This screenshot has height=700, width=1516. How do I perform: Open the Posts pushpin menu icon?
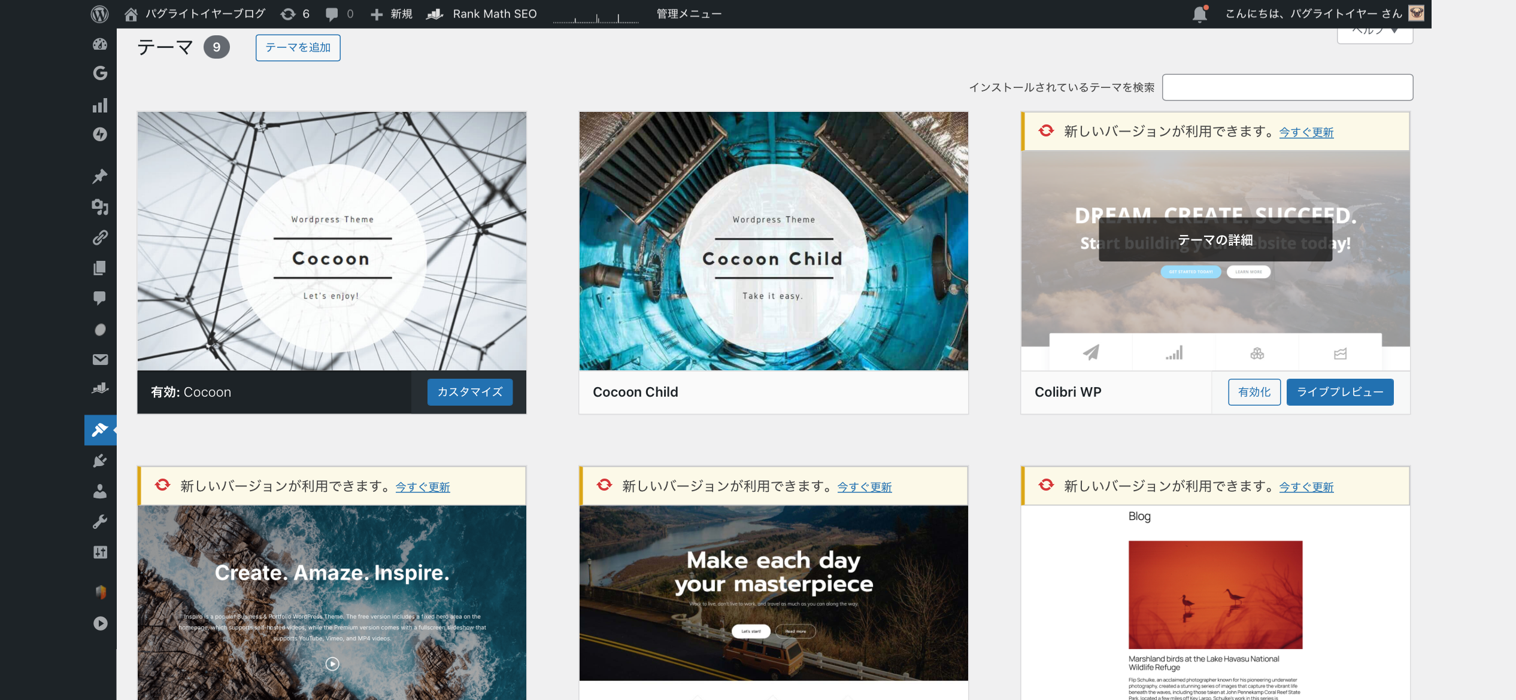pos(100,176)
